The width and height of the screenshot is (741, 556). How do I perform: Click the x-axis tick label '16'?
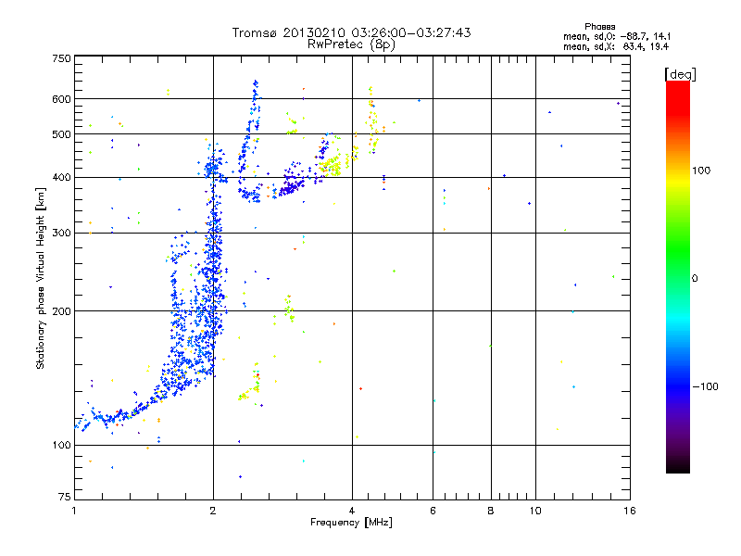[x=630, y=511]
